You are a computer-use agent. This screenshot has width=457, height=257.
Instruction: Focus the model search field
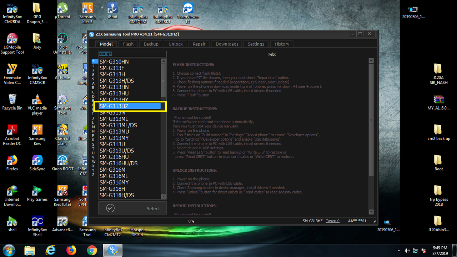(132, 54)
